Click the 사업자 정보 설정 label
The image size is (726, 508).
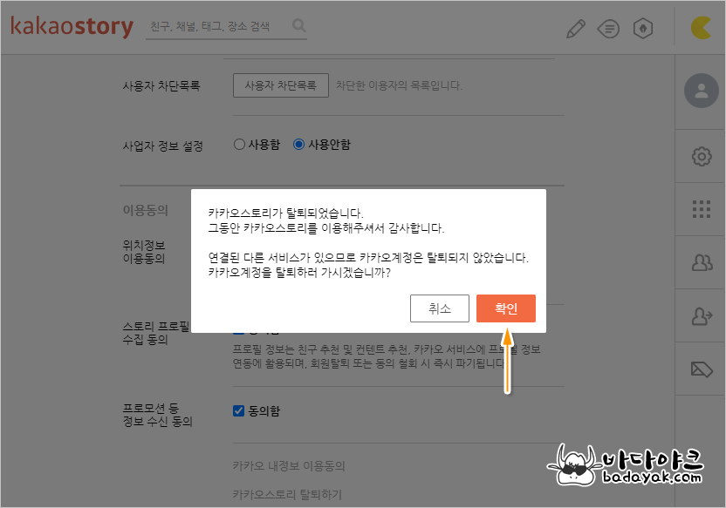[x=162, y=146]
